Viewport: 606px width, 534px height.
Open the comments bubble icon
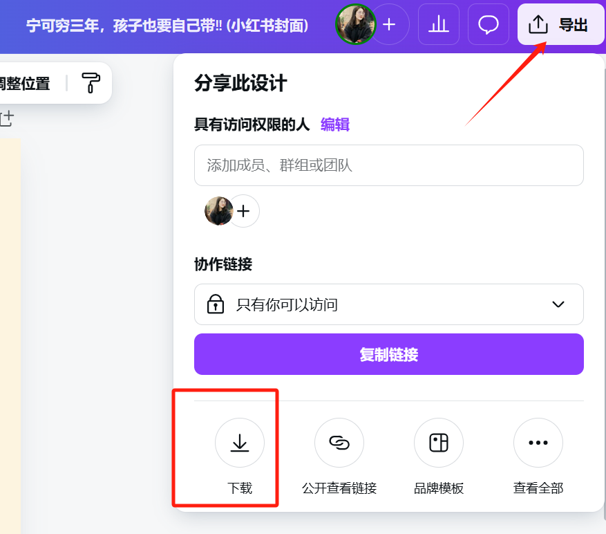click(x=488, y=24)
